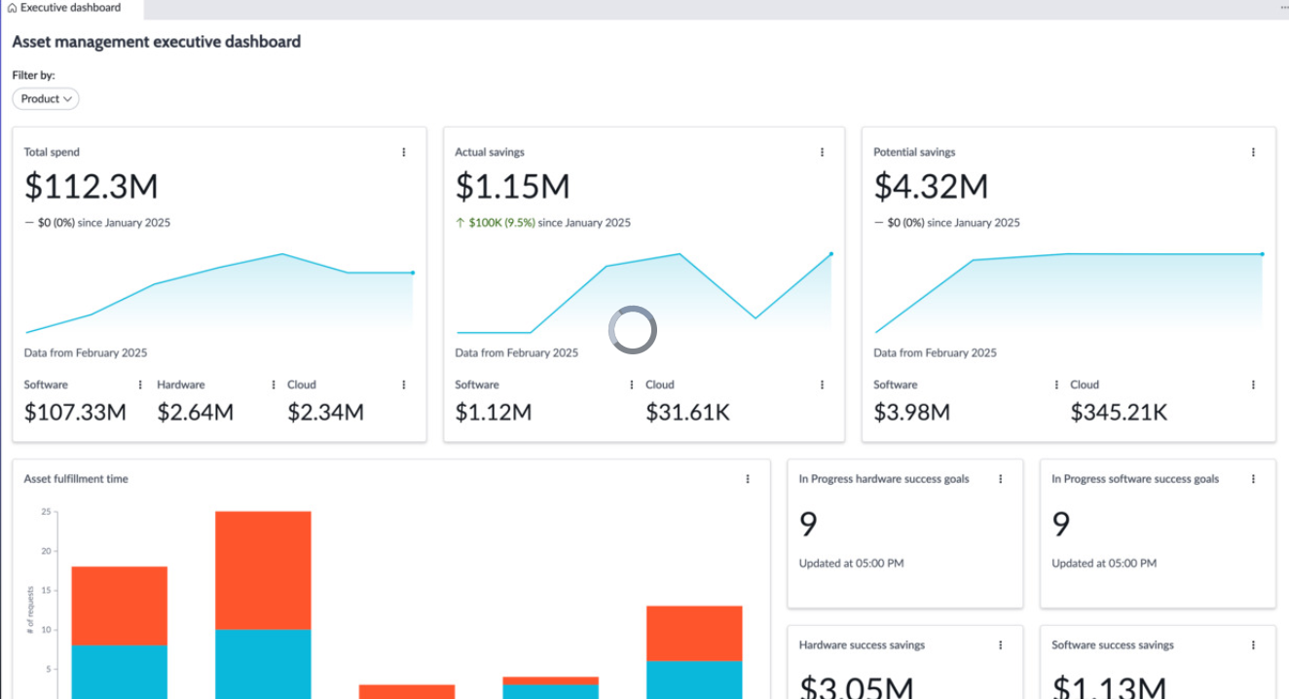This screenshot has width=1289, height=699.
Task: Click the tallest orange bar segment in chart
Action: (x=263, y=570)
